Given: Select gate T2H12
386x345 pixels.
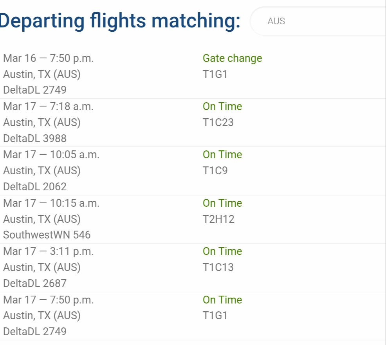Looking at the screenshot, I should coord(218,219).
